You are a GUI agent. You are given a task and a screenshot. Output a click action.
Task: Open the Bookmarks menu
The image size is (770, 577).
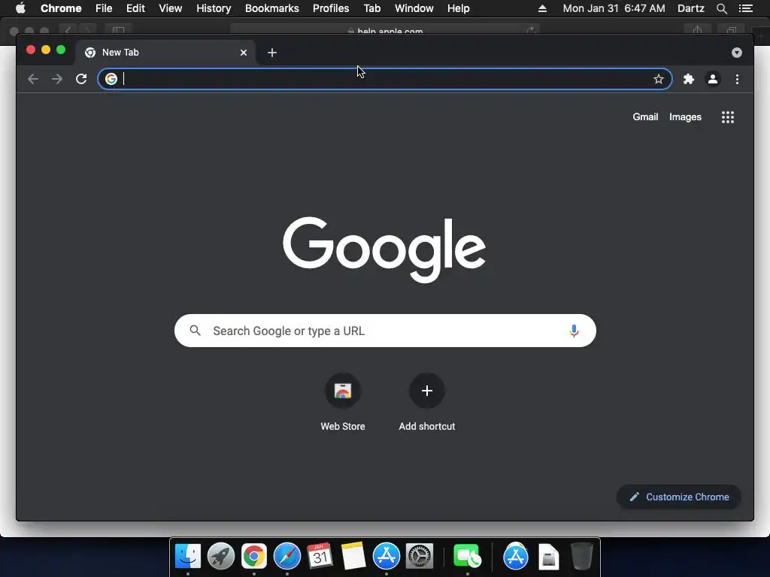click(272, 8)
